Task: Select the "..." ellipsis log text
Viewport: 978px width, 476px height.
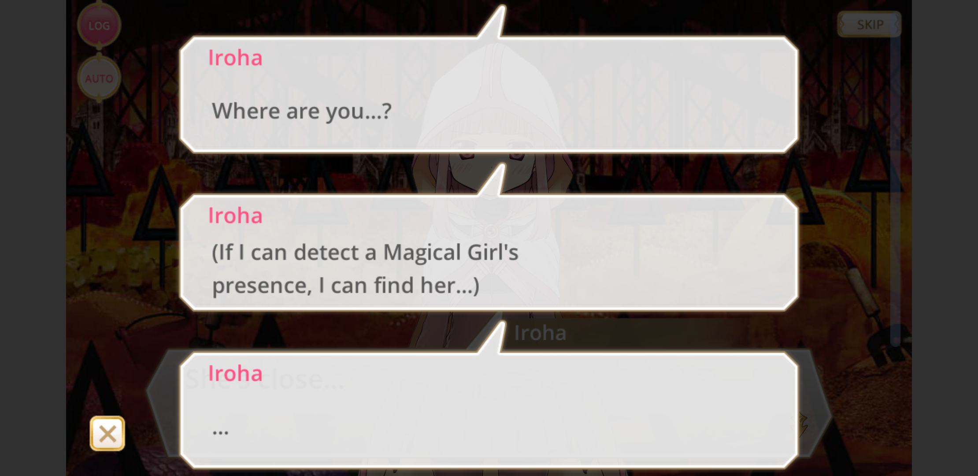Action: [x=220, y=431]
